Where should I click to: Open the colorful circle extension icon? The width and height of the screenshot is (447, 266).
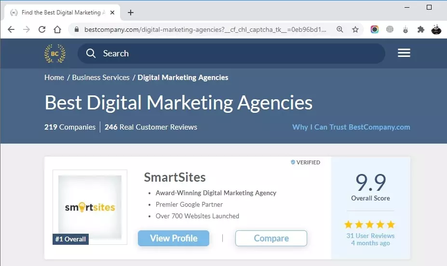pos(375,29)
